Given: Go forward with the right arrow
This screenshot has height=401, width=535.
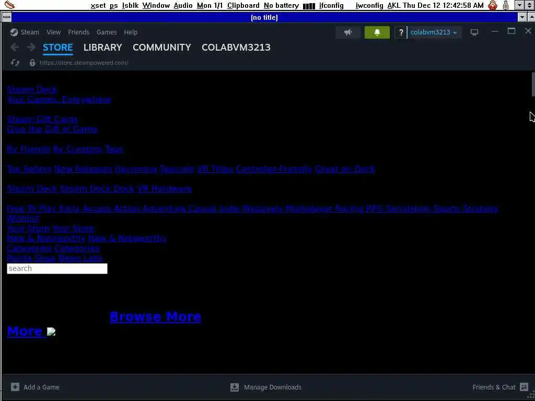Looking at the screenshot, I should 31,47.
